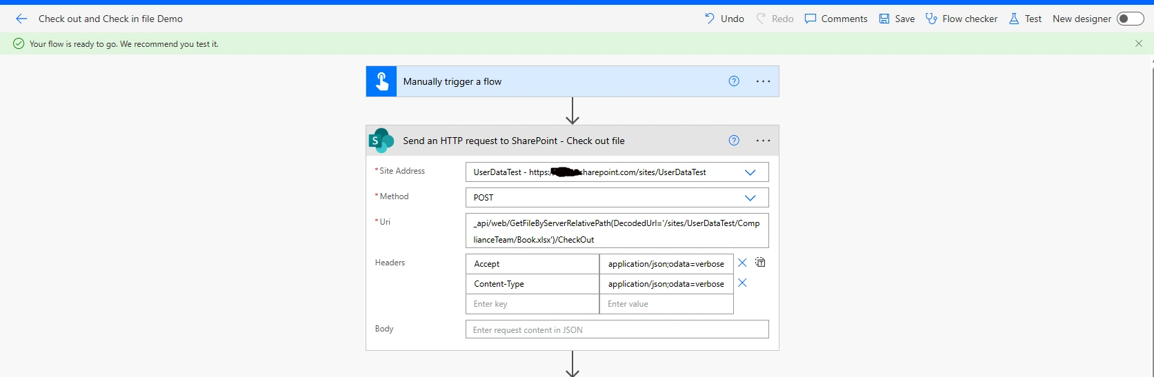The width and height of the screenshot is (1154, 377).
Task: Click the Test button
Action: click(1025, 19)
